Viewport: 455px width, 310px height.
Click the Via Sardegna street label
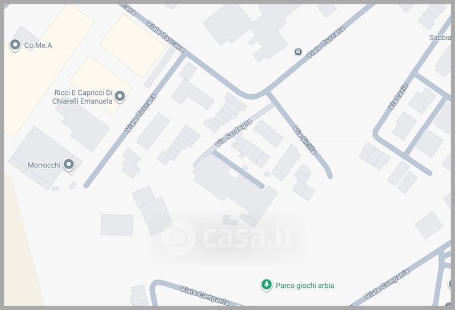click(x=234, y=133)
